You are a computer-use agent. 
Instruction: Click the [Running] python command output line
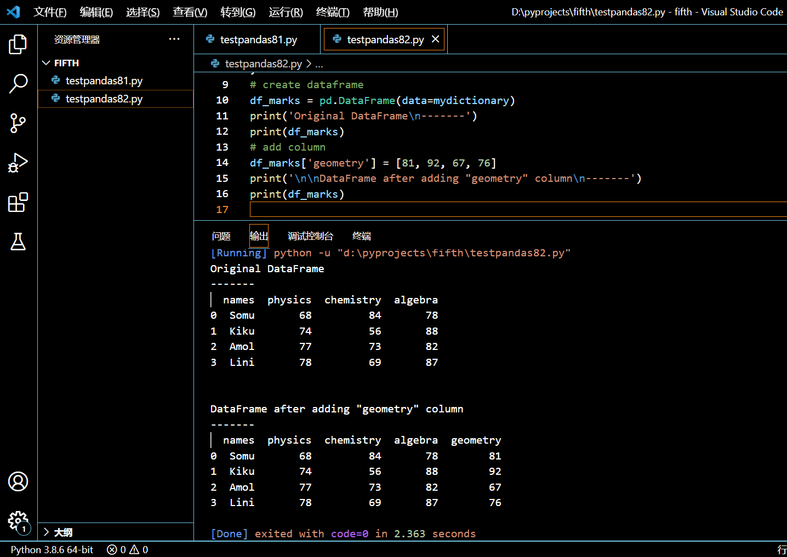point(391,253)
